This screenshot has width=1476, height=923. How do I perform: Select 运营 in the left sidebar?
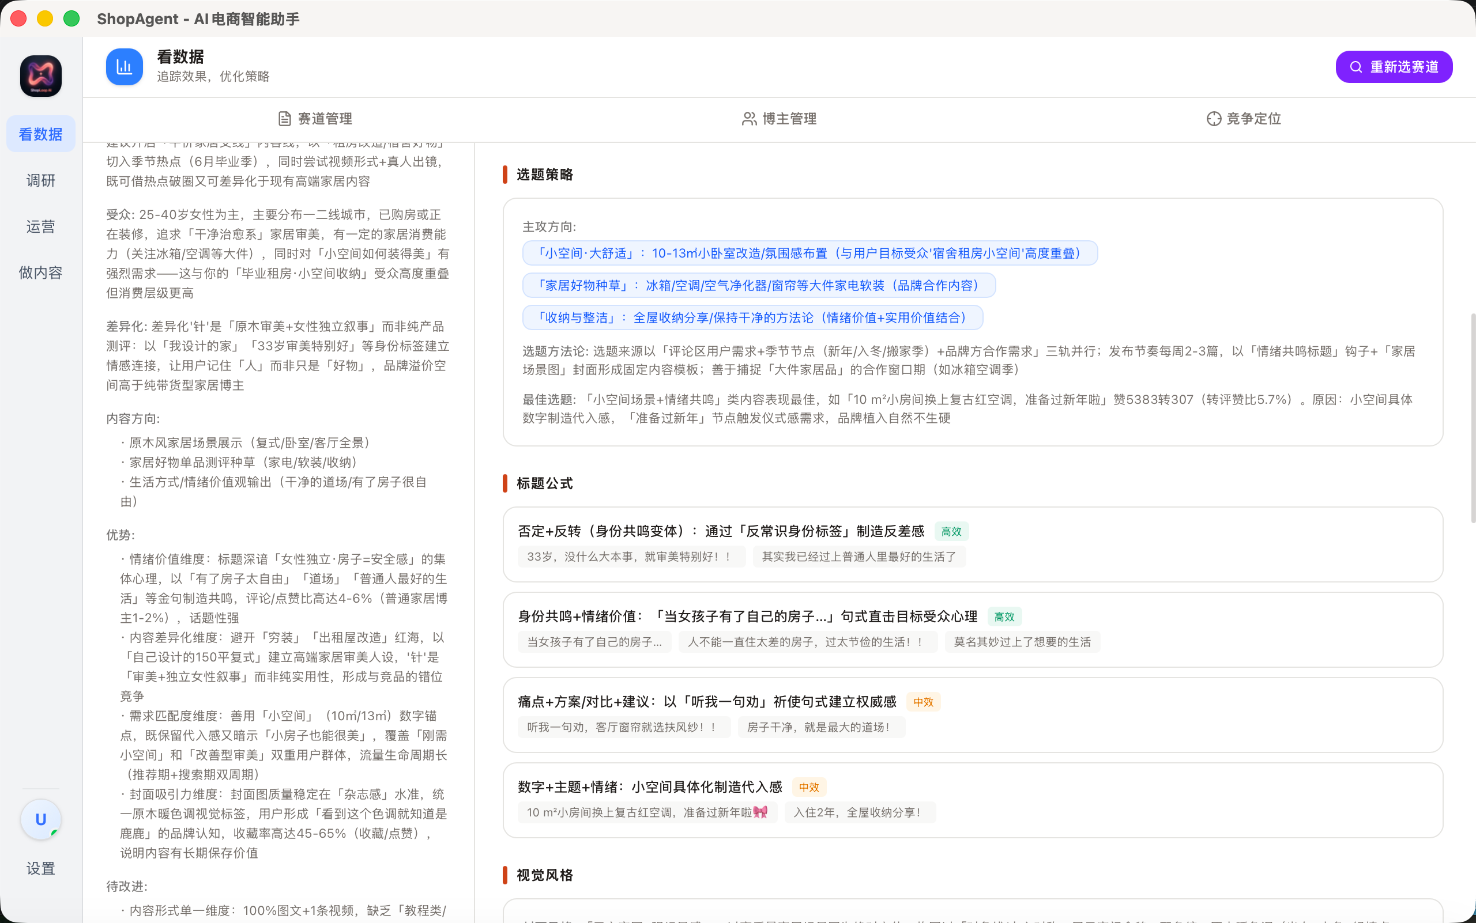tap(40, 226)
